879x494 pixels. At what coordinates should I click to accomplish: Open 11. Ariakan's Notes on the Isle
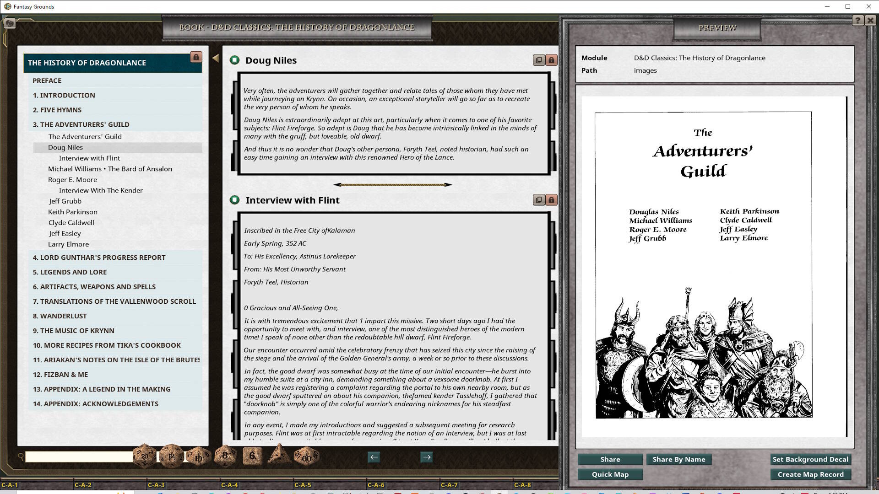click(115, 360)
